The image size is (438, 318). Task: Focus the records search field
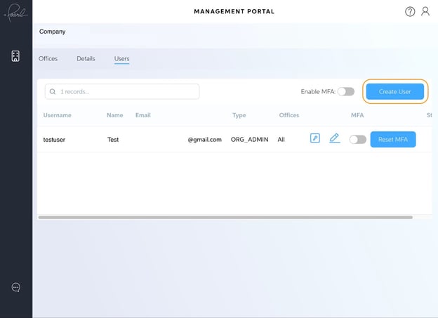126,92
